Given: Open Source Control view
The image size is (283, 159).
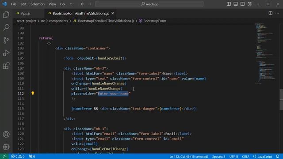Looking at the screenshot, I should [6, 40].
